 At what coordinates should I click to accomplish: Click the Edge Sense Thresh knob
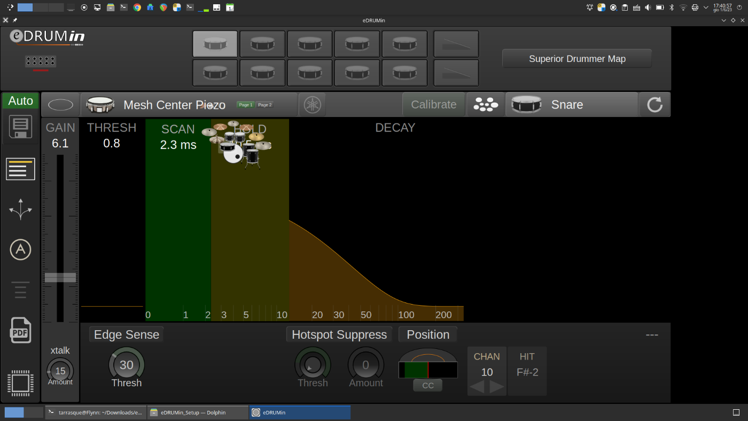pyautogui.click(x=127, y=365)
